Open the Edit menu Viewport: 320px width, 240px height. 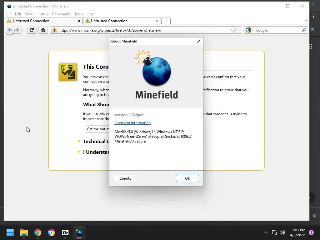pos(18,14)
